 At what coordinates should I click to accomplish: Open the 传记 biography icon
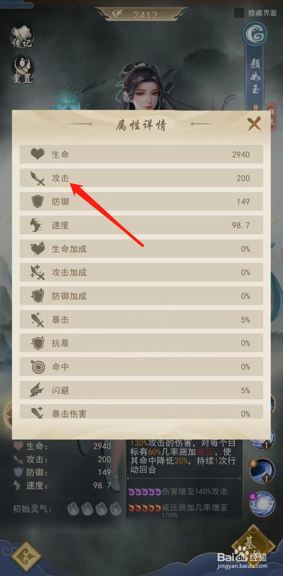22,36
